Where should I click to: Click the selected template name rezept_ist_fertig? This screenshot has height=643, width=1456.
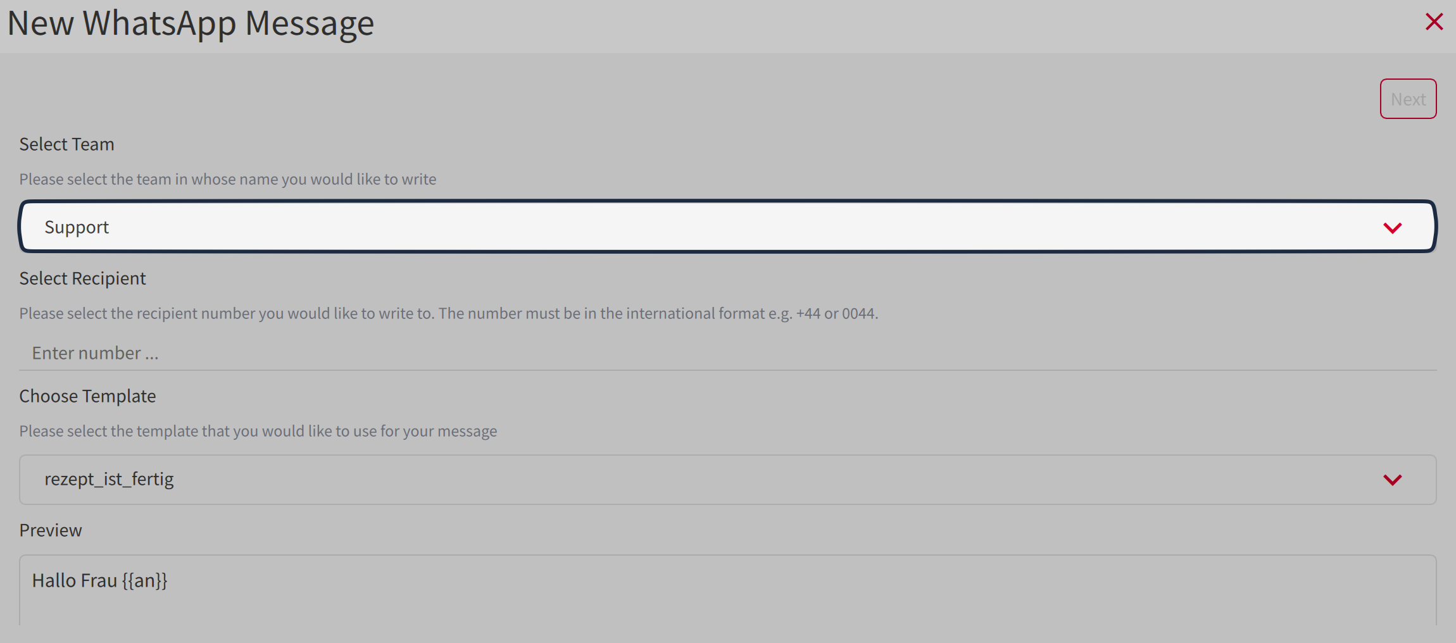(109, 479)
